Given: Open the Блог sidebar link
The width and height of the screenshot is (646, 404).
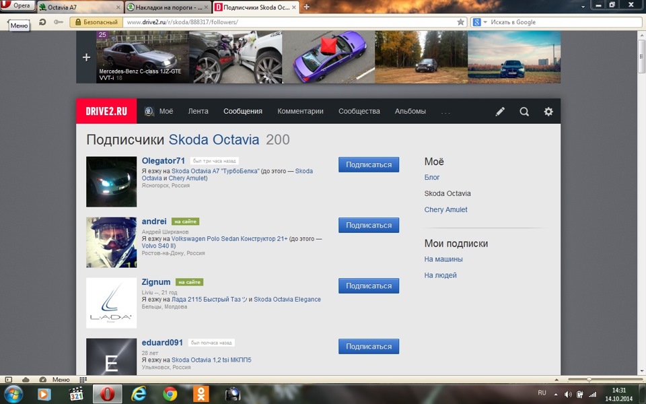Looking at the screenshot, I should click(x=432, y=177).
